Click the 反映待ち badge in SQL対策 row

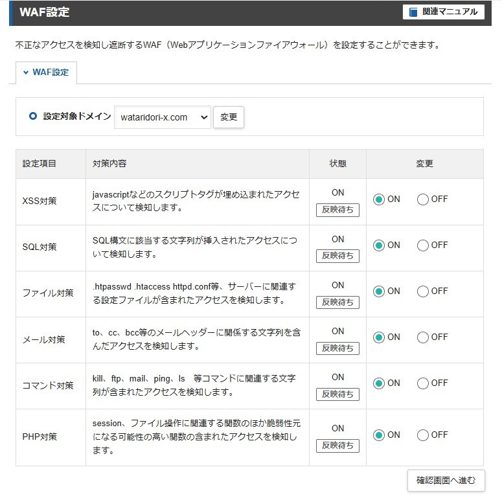click(337, 256)
